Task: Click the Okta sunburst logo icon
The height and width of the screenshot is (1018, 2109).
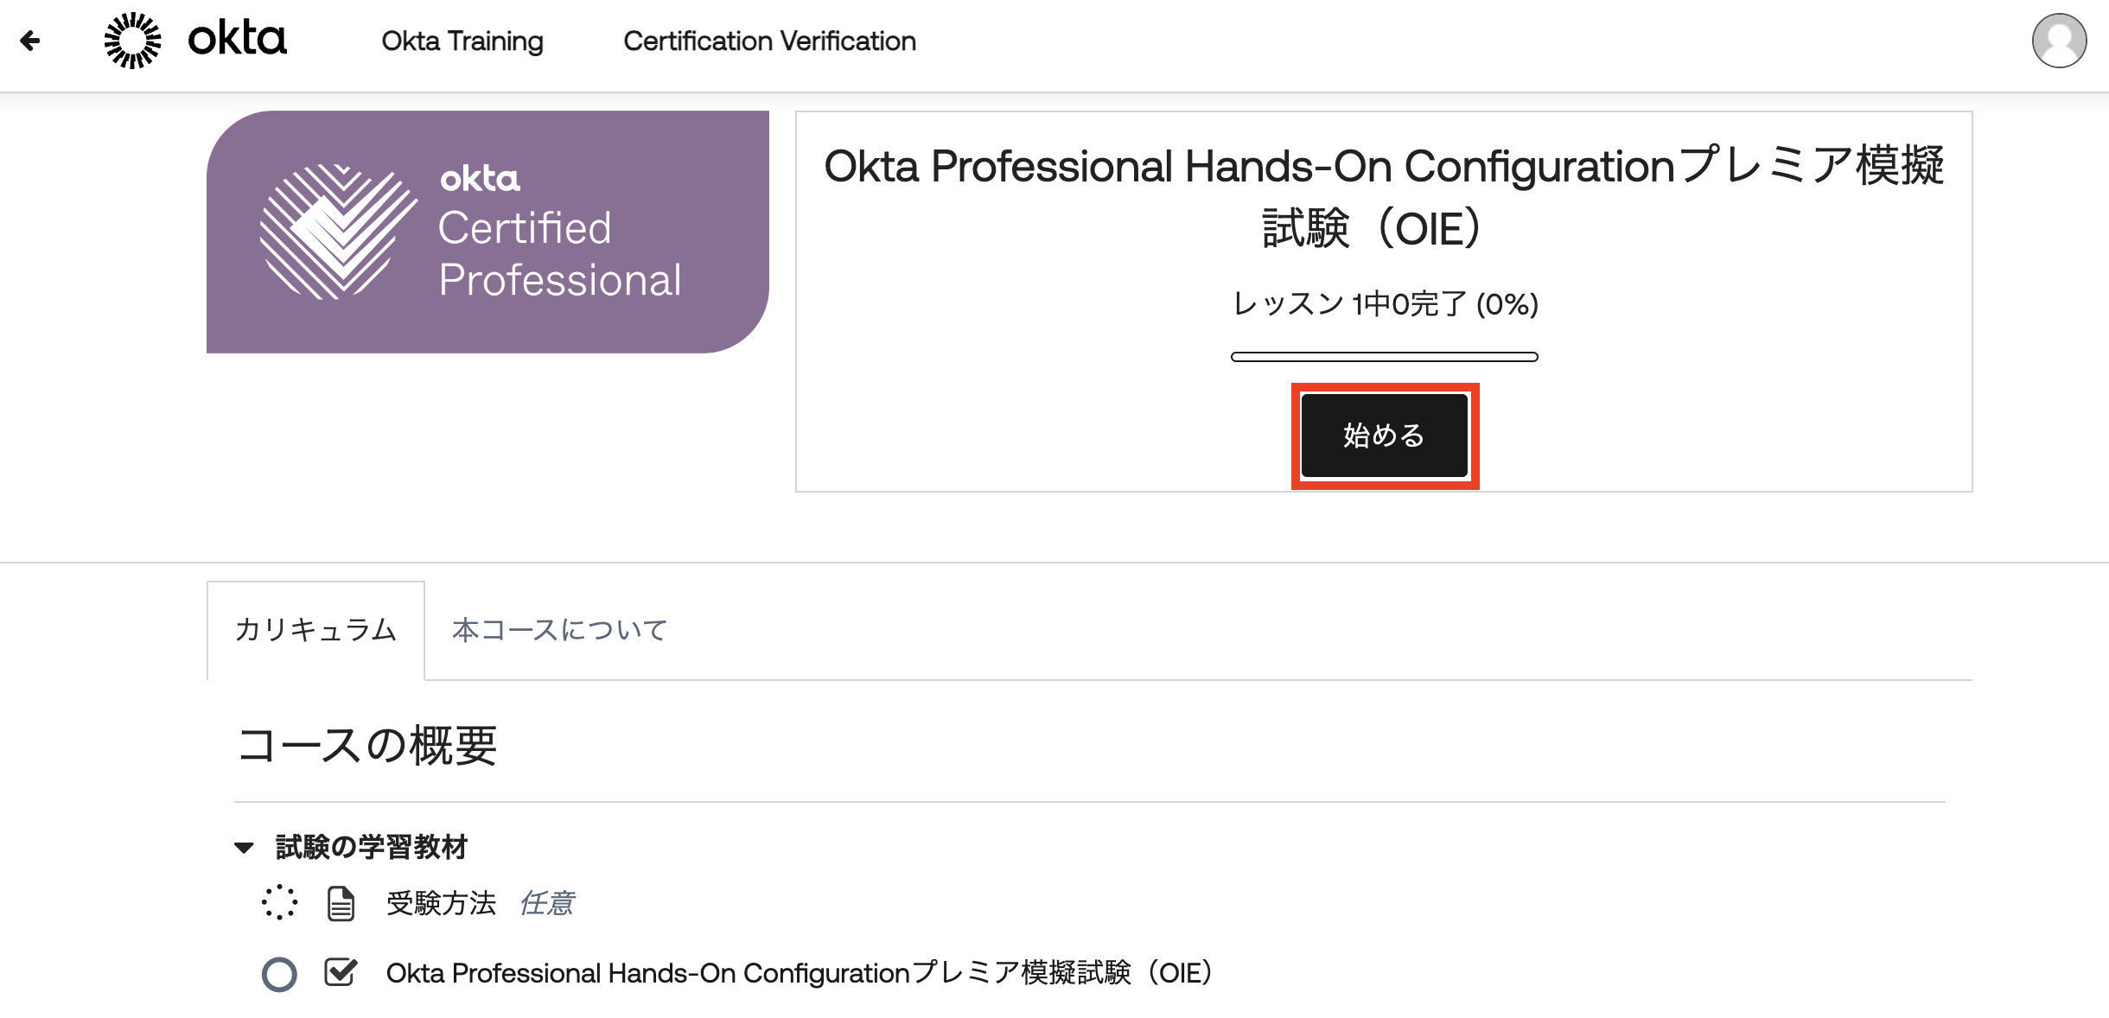Action: coord(132,41)
